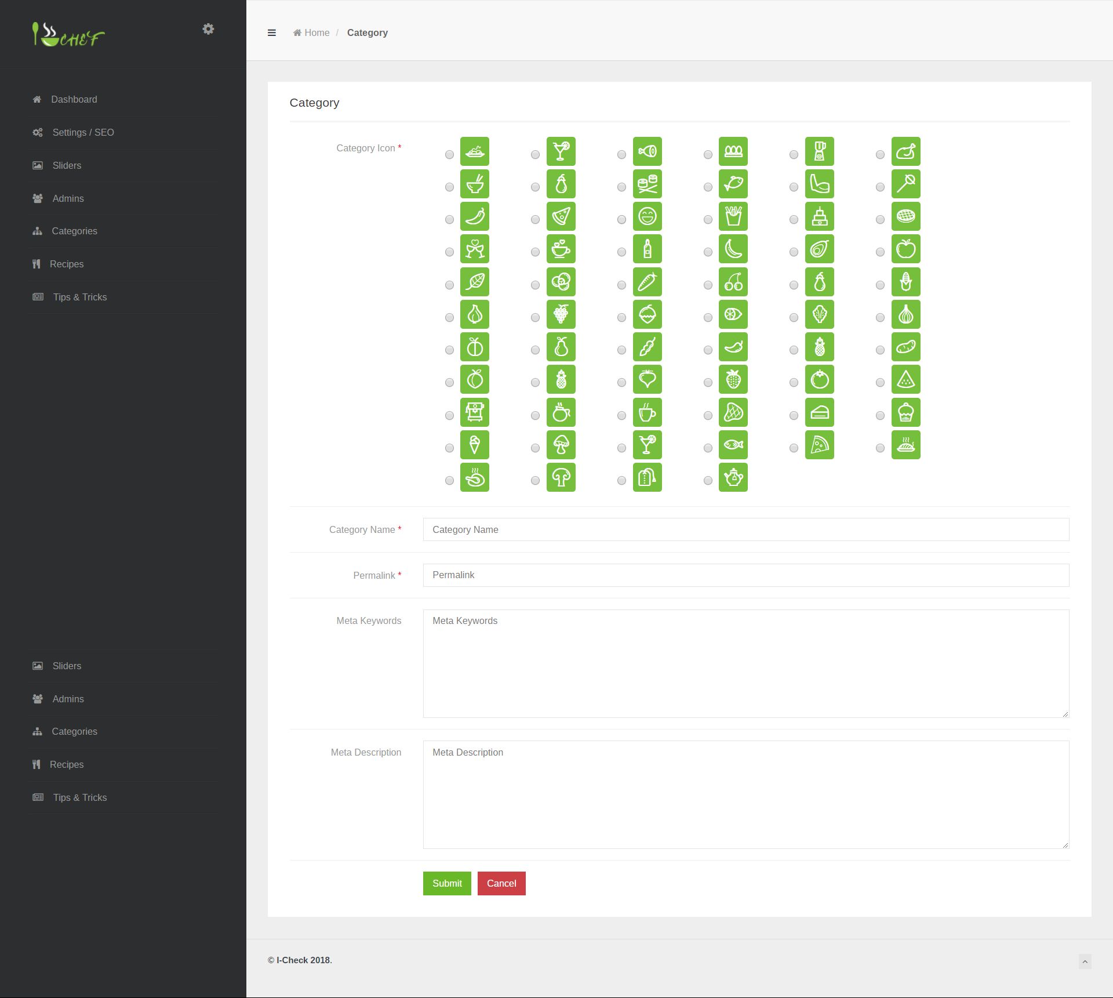Click the cocktail glass category icon in the first row

pyautogui.click(x=561, y=151)
